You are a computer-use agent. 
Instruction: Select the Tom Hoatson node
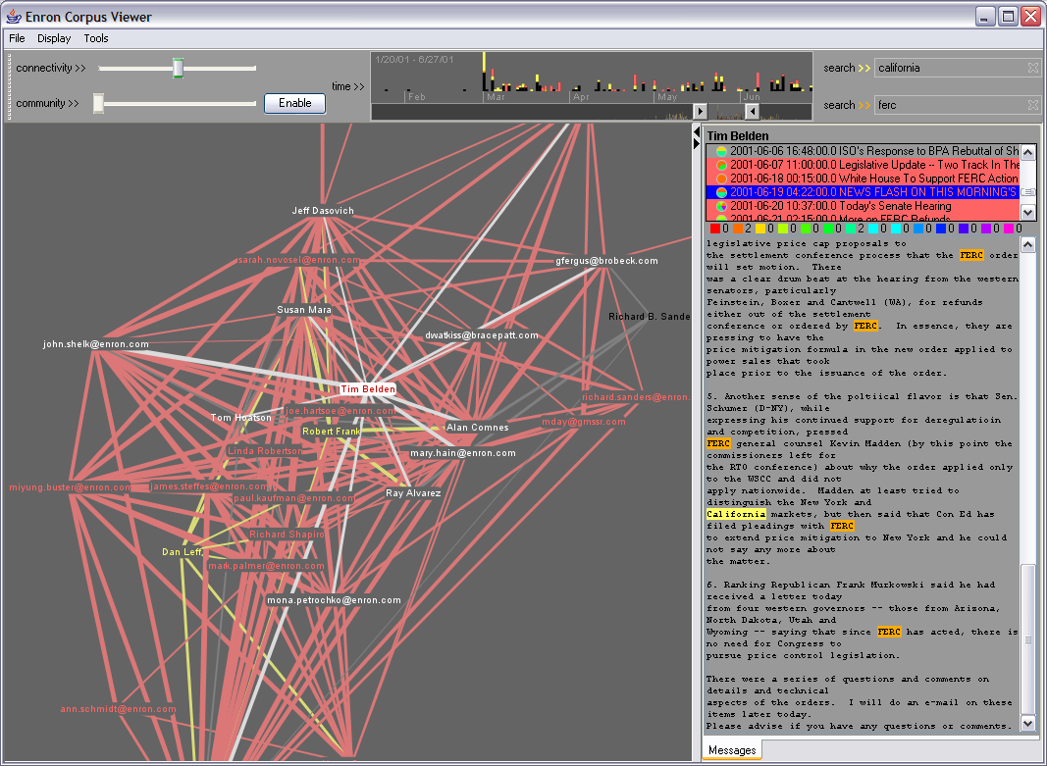(x=241, y=418)
